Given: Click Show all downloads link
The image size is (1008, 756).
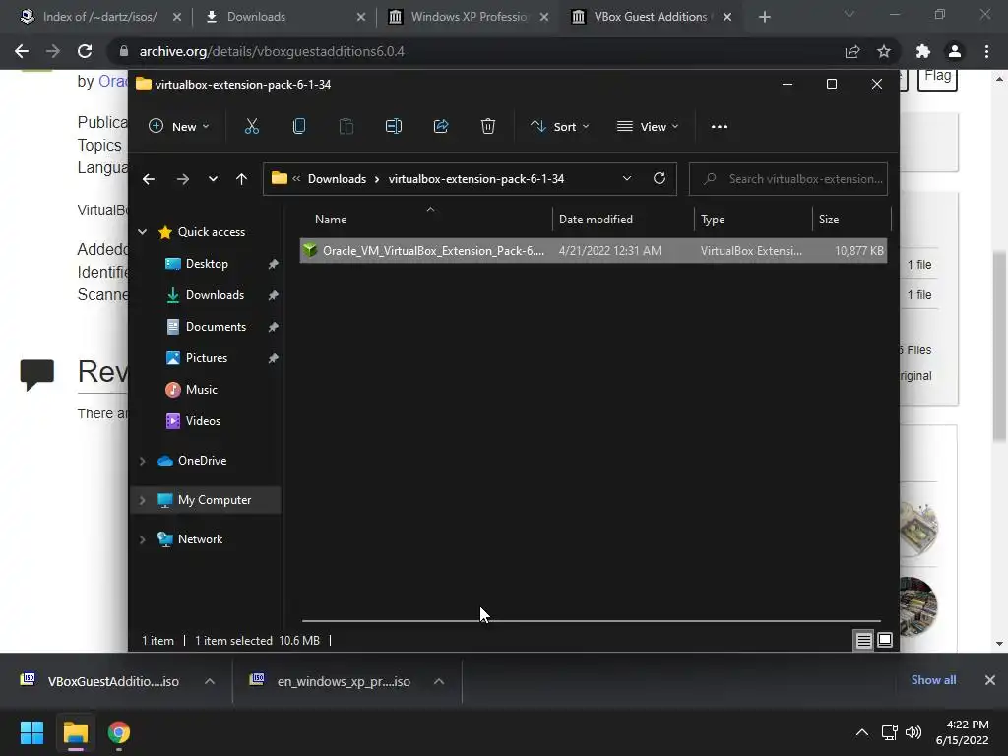Looking at the screenshot, I should (933, 680).
